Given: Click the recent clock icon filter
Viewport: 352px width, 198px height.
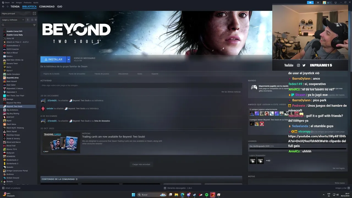Looking at the screenshot, I should (32, 20).
